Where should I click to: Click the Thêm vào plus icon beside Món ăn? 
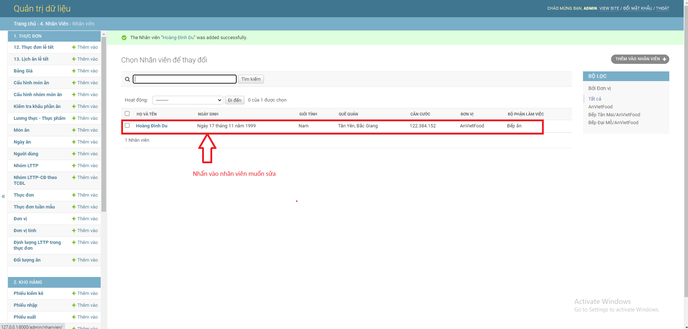click(x=74, y=130)
